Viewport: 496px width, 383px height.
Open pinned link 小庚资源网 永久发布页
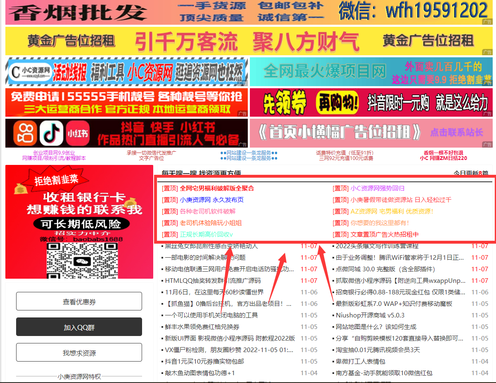tap(211, 200)
